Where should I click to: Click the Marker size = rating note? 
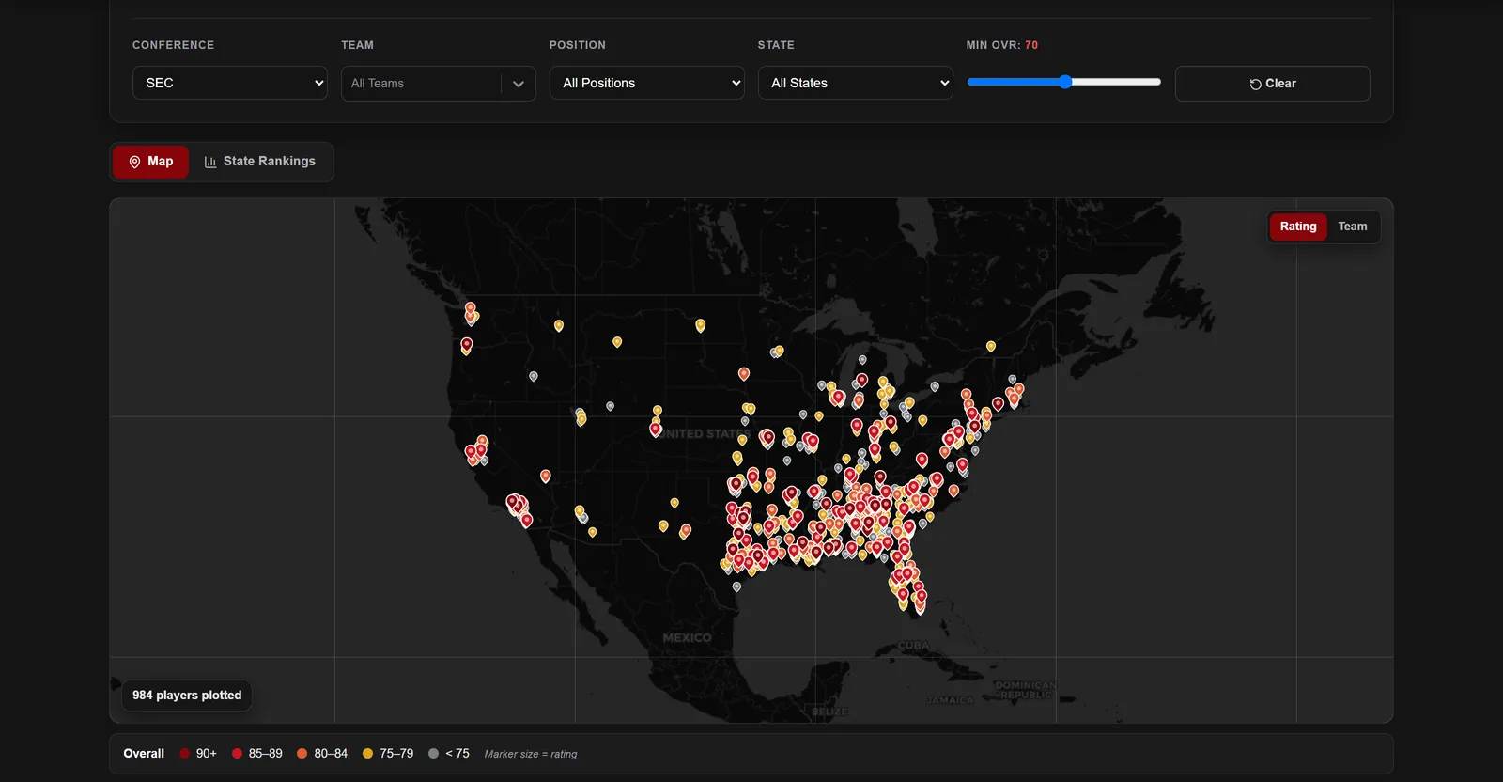click(531, 754)
